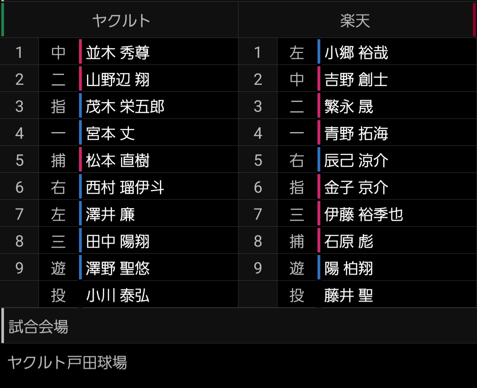
Task: Open 西村 瑠伊斗 player row
Action: pyautogui.click(x=125, y=187)
